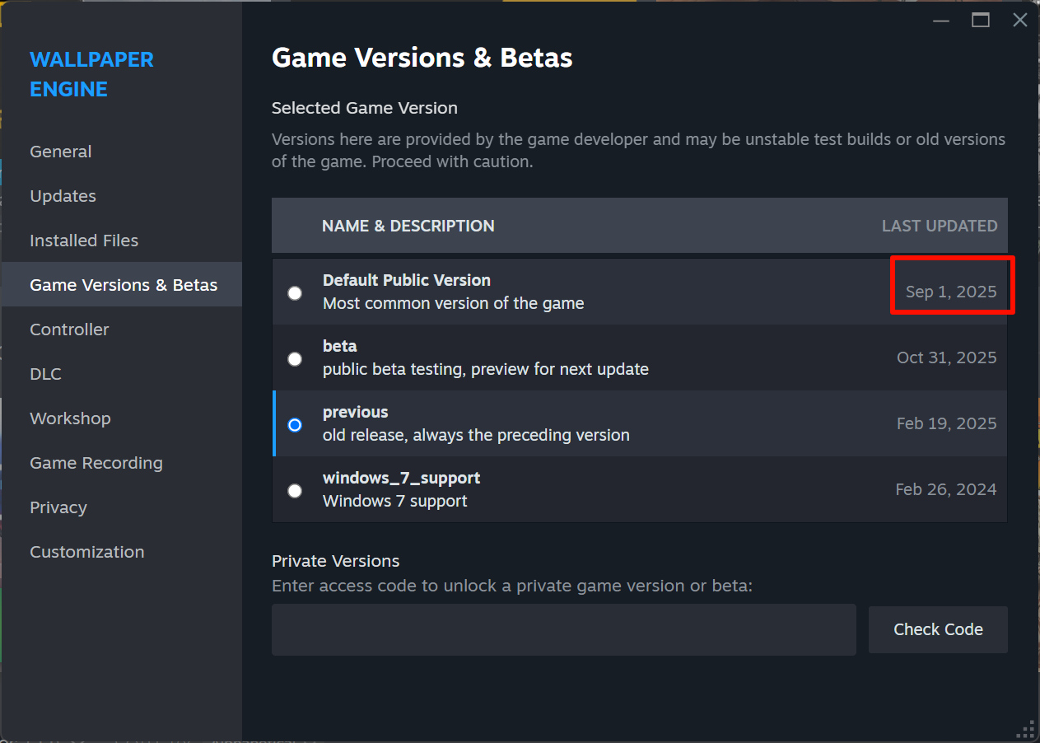Focus the private version access code field
Image resolution: width=1040 pixels, height=743 pixels.
(563, 629)
